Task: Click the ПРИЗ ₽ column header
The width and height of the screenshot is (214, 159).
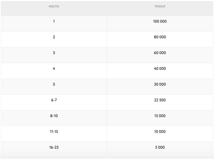Action: point(160,6)
